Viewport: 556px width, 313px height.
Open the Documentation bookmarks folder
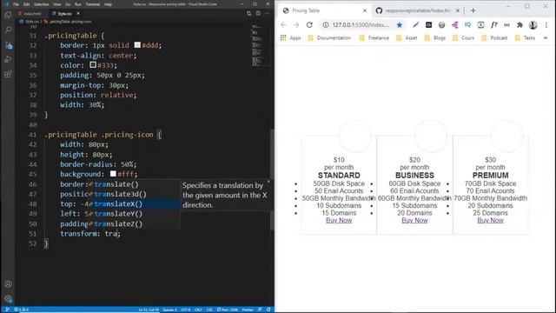click(329, 38)
